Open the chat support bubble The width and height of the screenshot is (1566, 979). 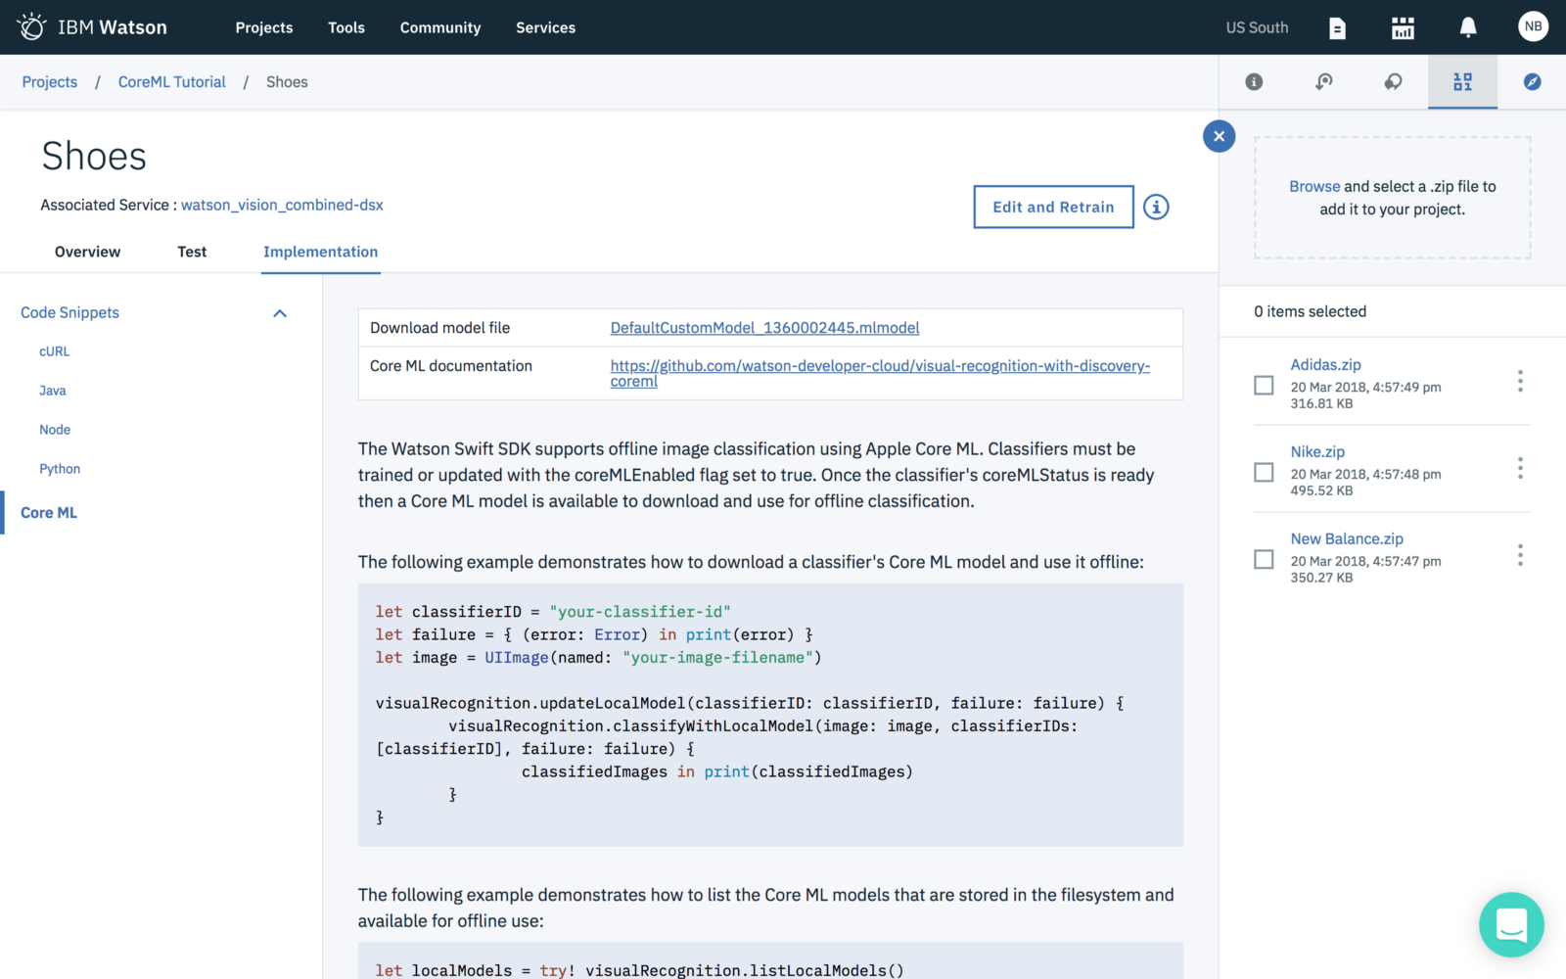point(1511,924)
